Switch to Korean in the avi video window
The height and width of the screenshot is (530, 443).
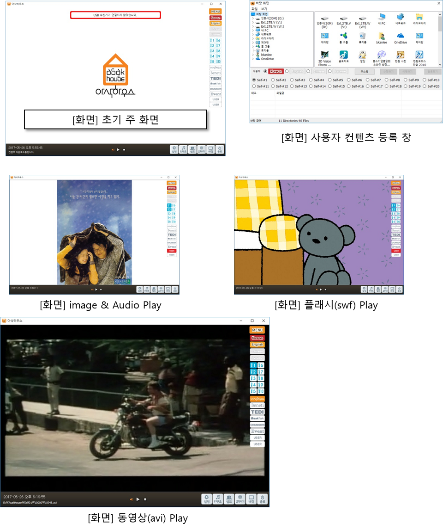[257, 338]
